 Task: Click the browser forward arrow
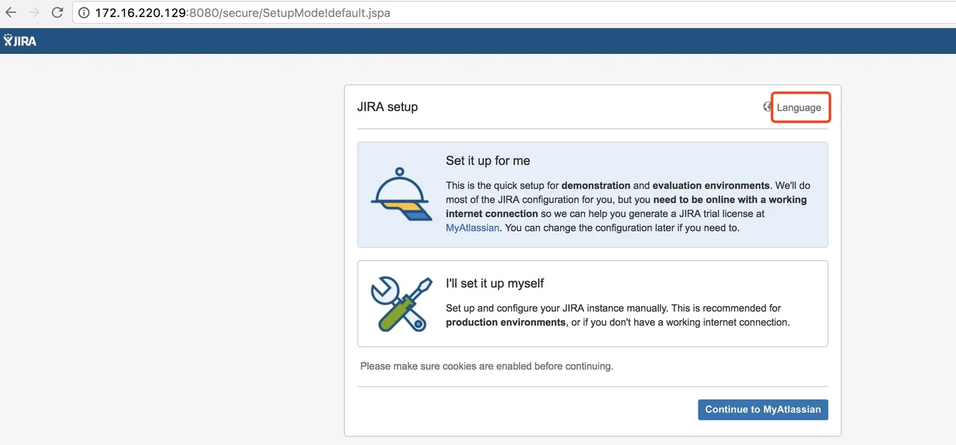pyautogui.click(x=34, y=13)
